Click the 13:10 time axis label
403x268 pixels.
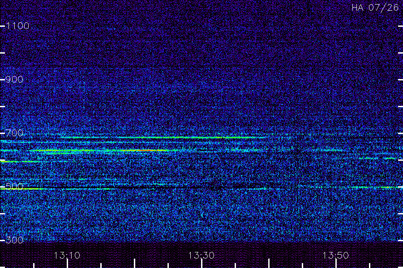[x=67, y=255]
